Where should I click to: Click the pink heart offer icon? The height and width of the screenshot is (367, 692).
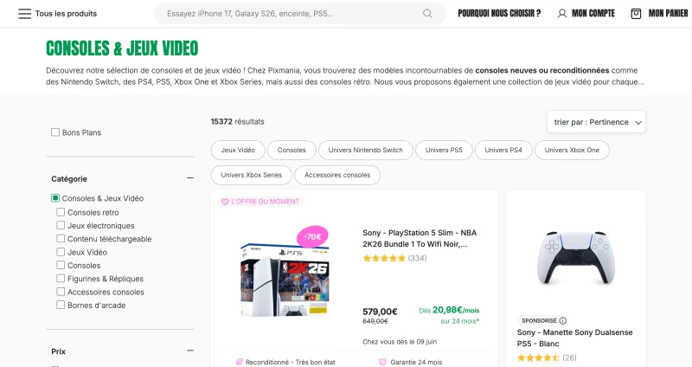click(225, 202)
